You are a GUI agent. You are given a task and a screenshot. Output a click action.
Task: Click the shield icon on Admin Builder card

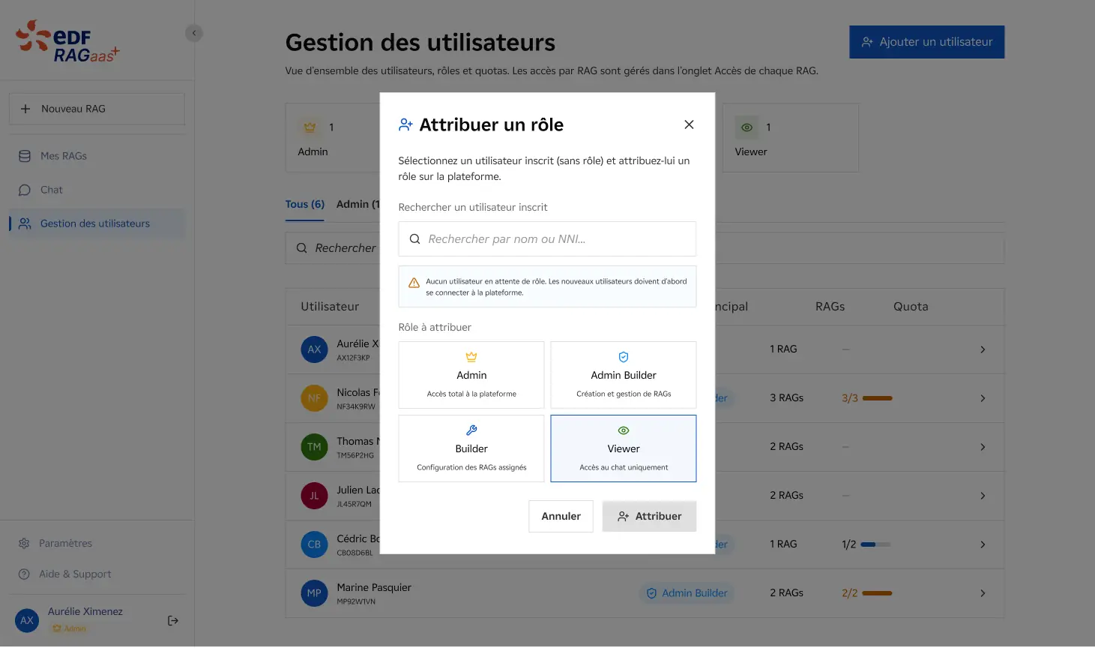pyautogui.click(x=624, y=357)
